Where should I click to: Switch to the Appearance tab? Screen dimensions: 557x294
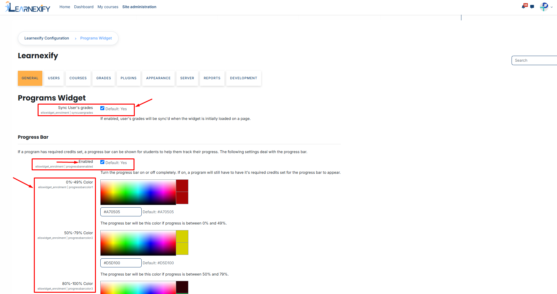158,78
